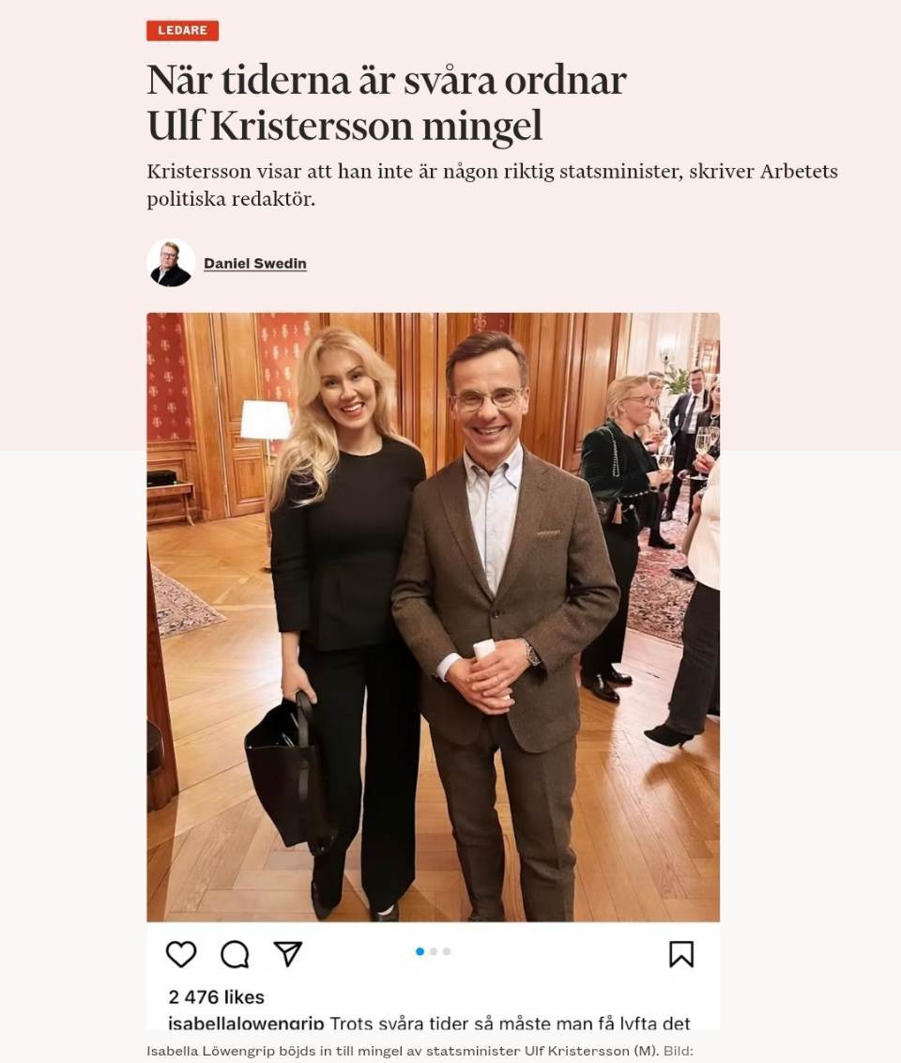Image resolution: width=901 pixels, height=1063 pixels.
Task: Share the post with the paper plane icon
Action: (x=288, y=954)
